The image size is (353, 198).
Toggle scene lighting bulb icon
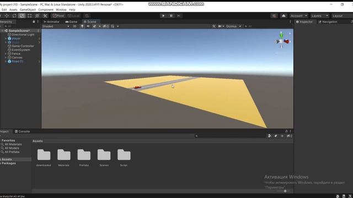(x=82, y=26)
